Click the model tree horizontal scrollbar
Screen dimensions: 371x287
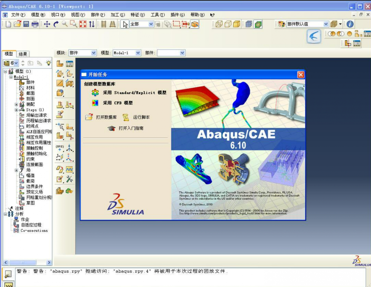[22, 263]
